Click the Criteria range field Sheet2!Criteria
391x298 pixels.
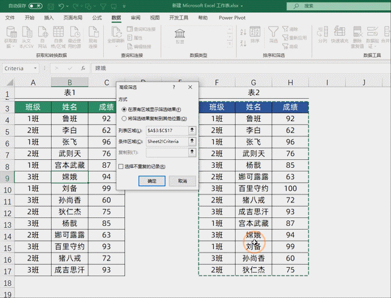point(167,141)
